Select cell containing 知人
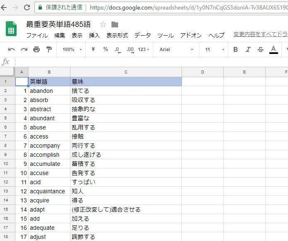288x241 pixels. click(x=126, y=191)
